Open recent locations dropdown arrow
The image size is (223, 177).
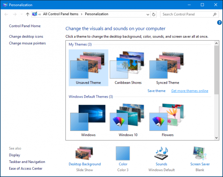click(22, 14)
